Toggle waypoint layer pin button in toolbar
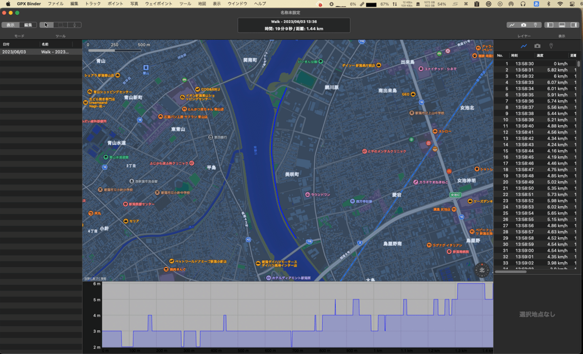This screenshot has width=583, height=354. 535,25
